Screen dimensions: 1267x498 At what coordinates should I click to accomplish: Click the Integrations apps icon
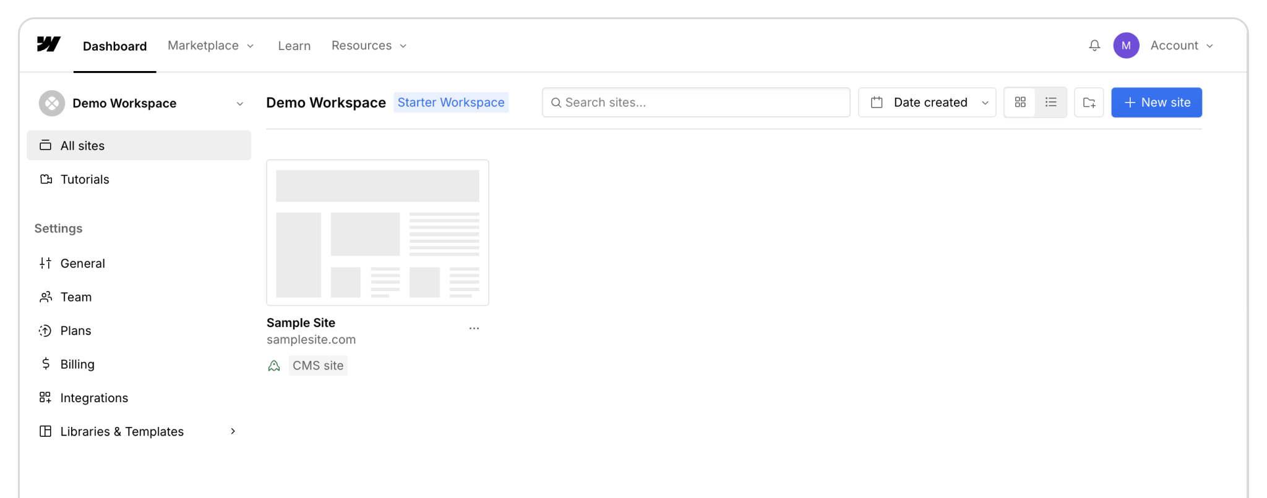[x=45, y=397]
